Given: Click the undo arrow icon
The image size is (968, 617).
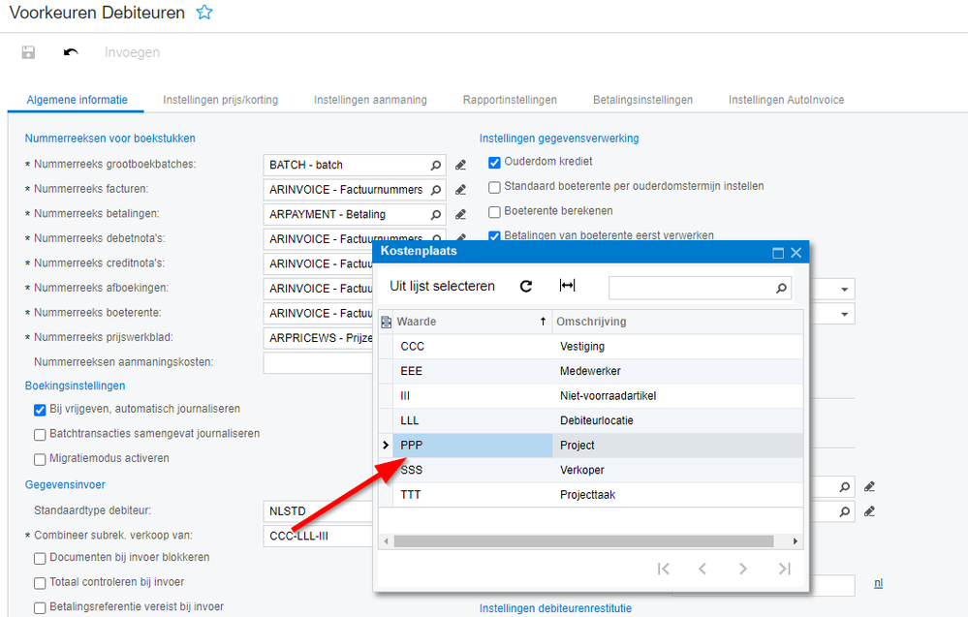Looking at the screenshot, I should tap(71, 52).
